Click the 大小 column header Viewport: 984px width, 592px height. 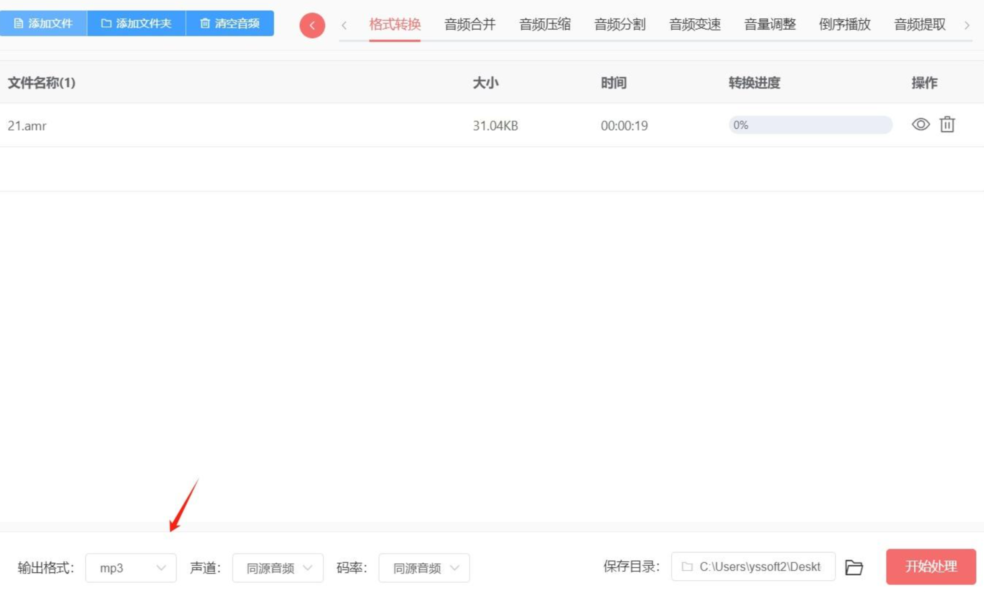[485, 83]
